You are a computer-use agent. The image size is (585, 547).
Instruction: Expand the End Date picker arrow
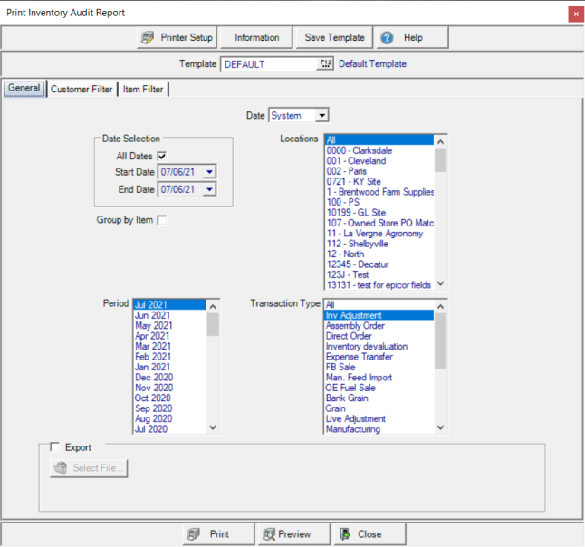pos(209,189)
